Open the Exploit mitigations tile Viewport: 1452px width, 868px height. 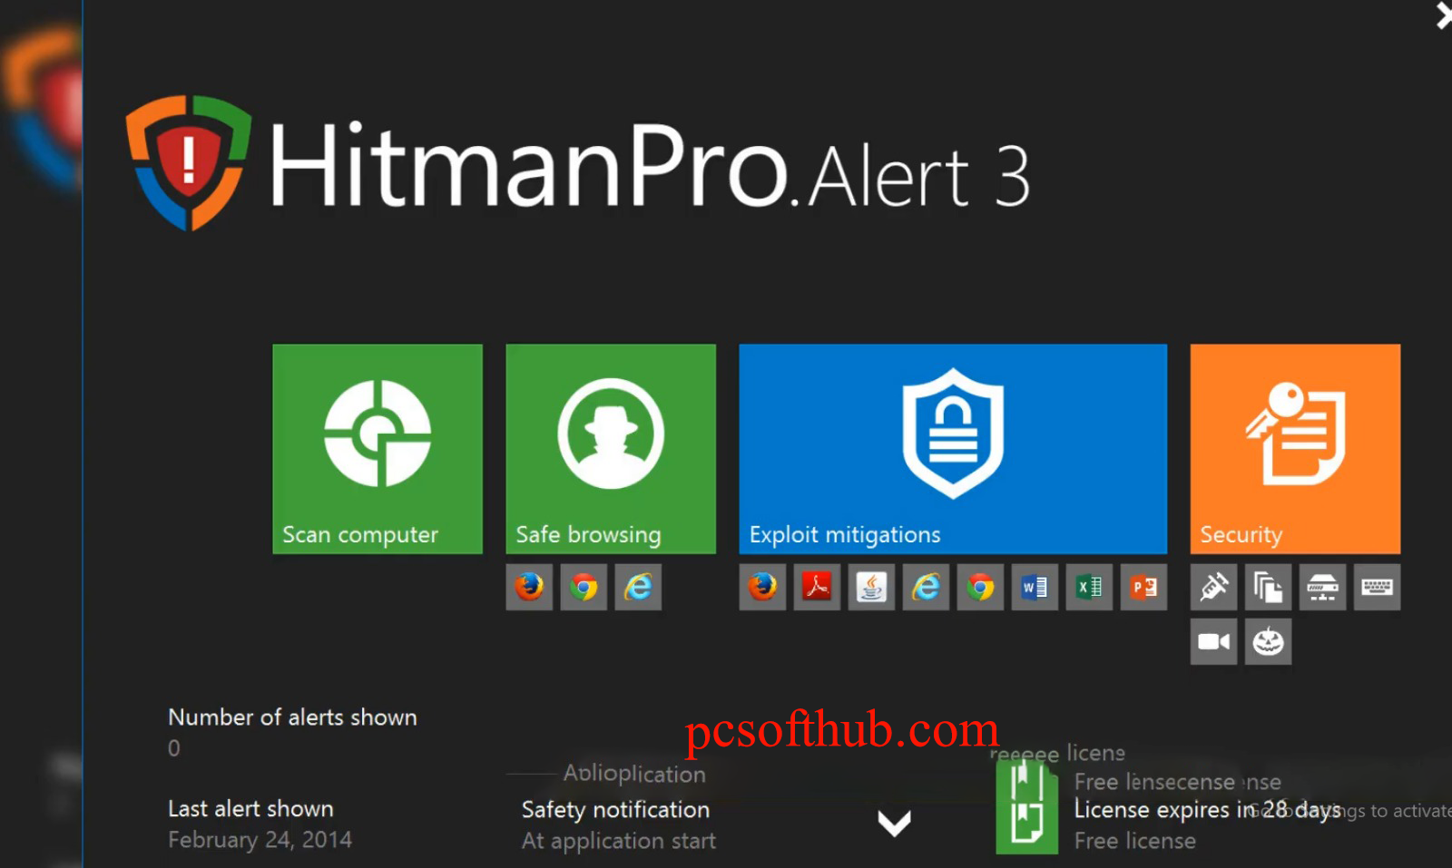tap(953, 449)
